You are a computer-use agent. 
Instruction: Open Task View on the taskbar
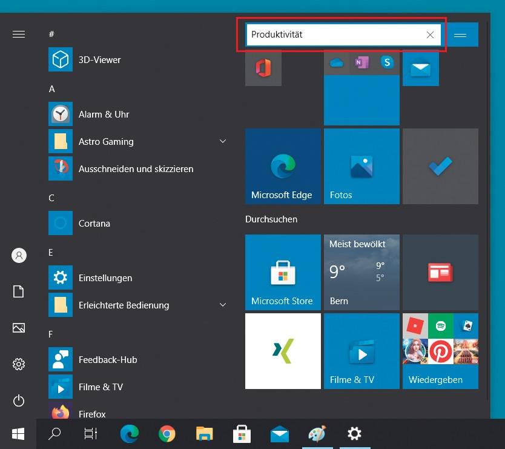[90, 433]
